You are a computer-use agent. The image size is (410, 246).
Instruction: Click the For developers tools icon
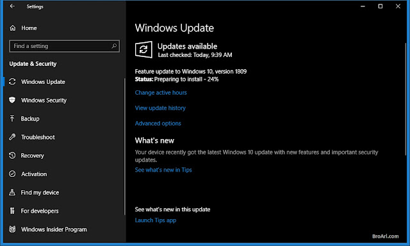pyautogui.click(x=12, y=211)
